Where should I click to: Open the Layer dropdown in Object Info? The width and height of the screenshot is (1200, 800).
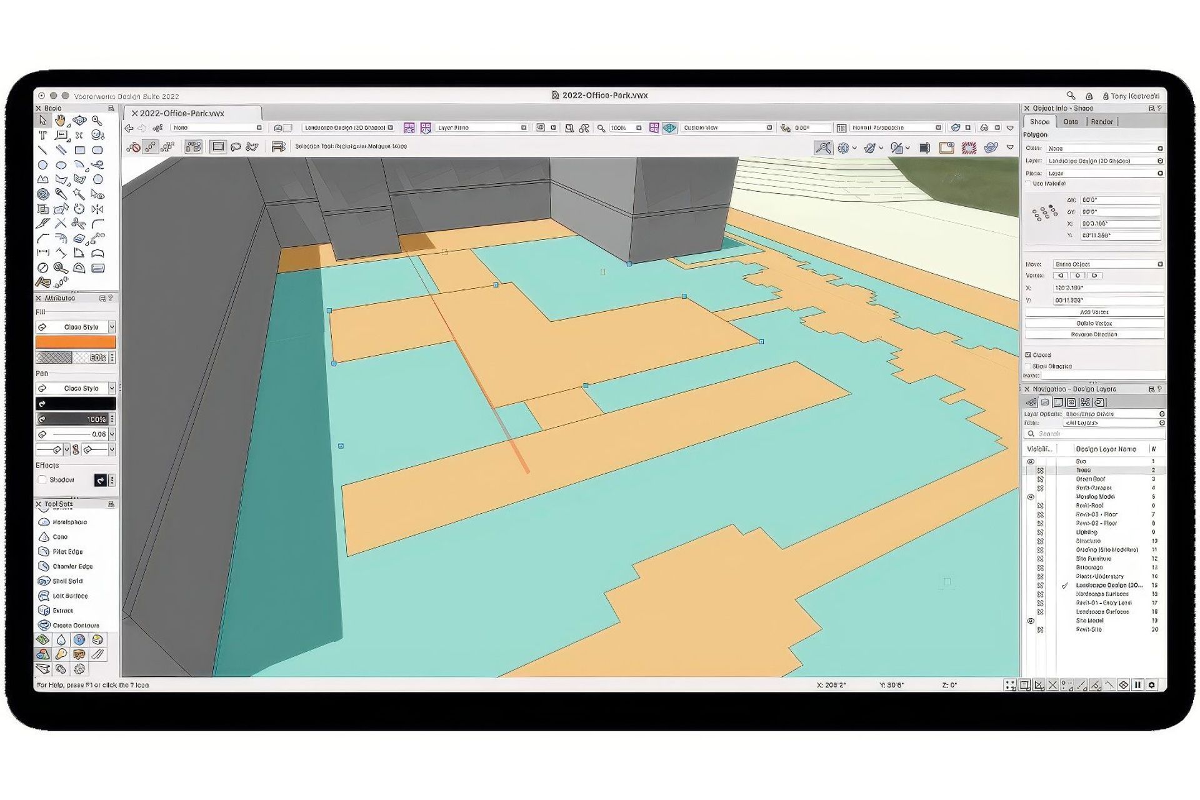(1159, 161)
